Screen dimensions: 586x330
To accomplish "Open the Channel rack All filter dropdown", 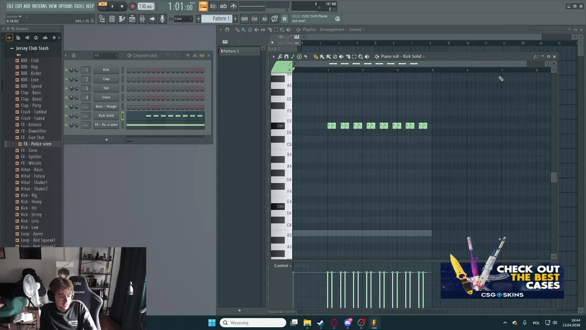I will tap(106, 55).
